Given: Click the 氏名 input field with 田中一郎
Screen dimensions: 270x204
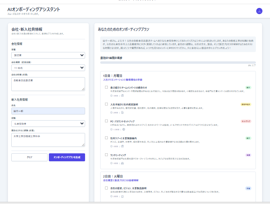Looking at the screenshot, I should 48,111.
